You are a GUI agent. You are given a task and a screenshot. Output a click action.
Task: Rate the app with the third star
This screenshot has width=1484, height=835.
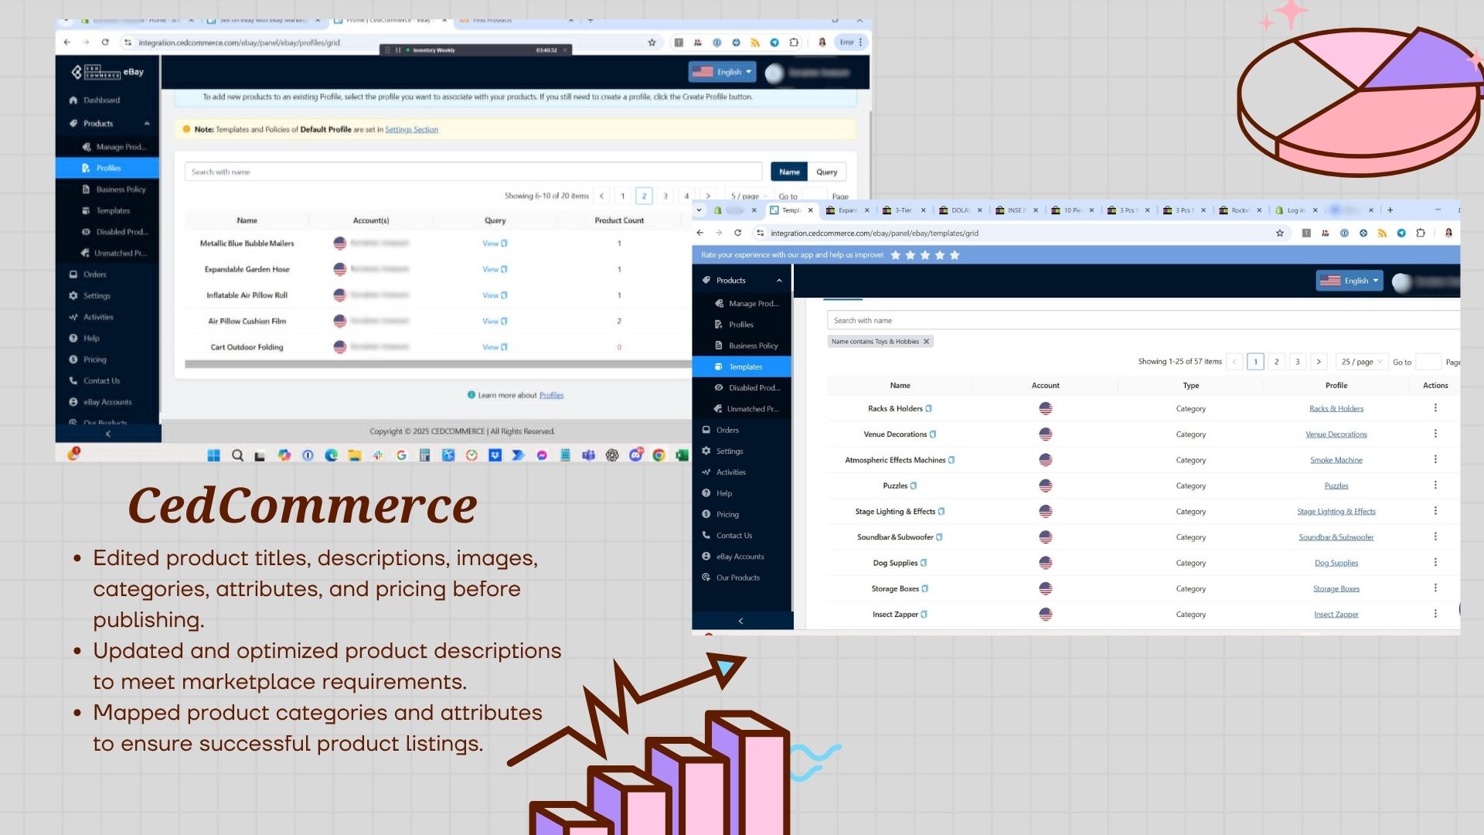[925, 255]
